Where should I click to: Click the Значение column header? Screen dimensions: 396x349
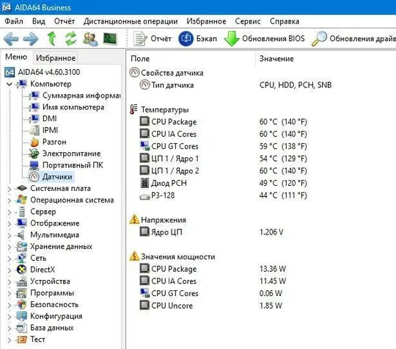[x=326, y=59]
